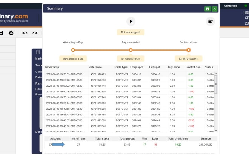Select reference 48701953701 in the table

pos(98,103)
